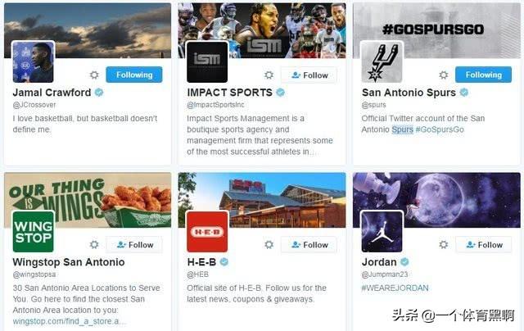
Task: Open gear menu on Jamal Crawford card
Action: click(94, 75)
